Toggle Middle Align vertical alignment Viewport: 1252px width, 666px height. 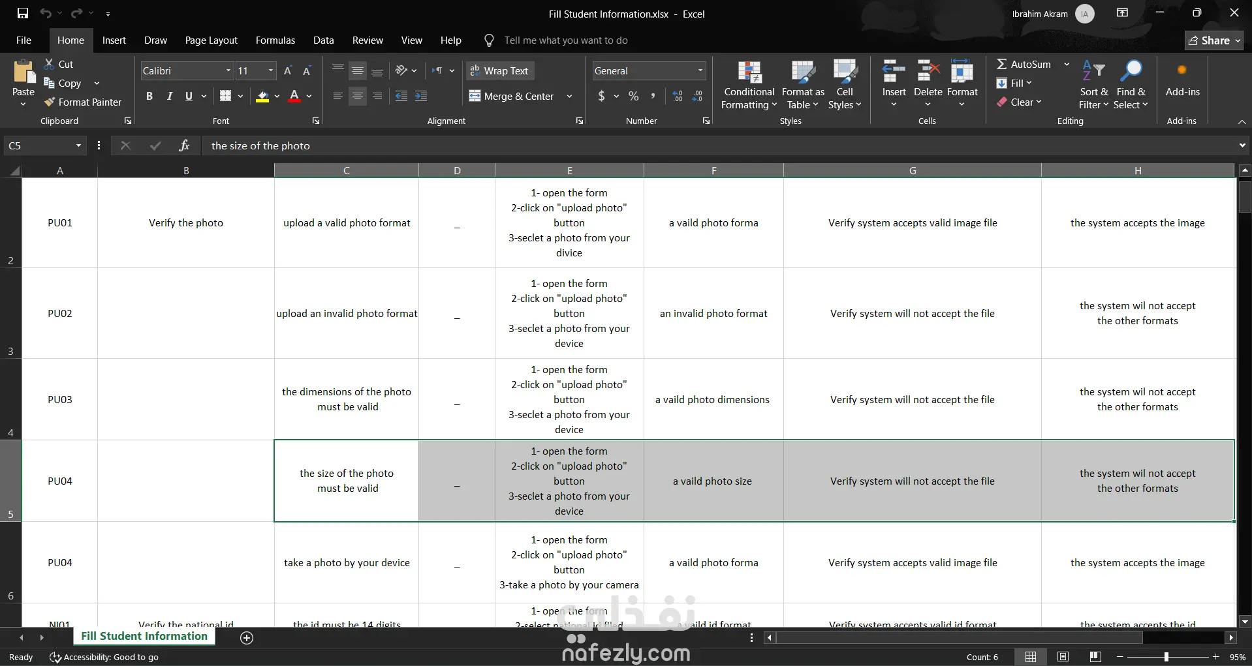coord(358,70)
